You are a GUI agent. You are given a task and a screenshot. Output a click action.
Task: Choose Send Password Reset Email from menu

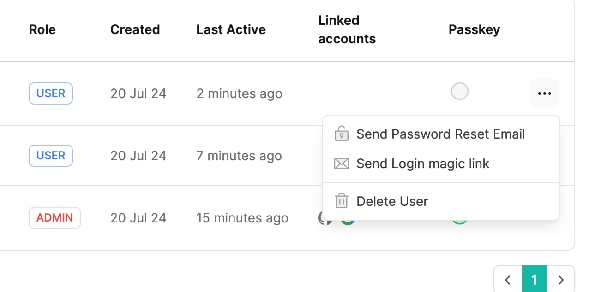pyautogui.click(x=441, y=134)
